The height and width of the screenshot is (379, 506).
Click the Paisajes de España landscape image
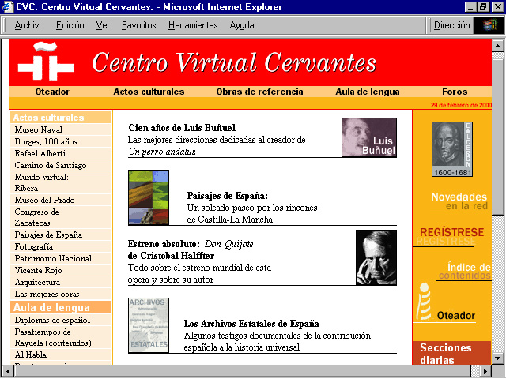tap(149, 197)
